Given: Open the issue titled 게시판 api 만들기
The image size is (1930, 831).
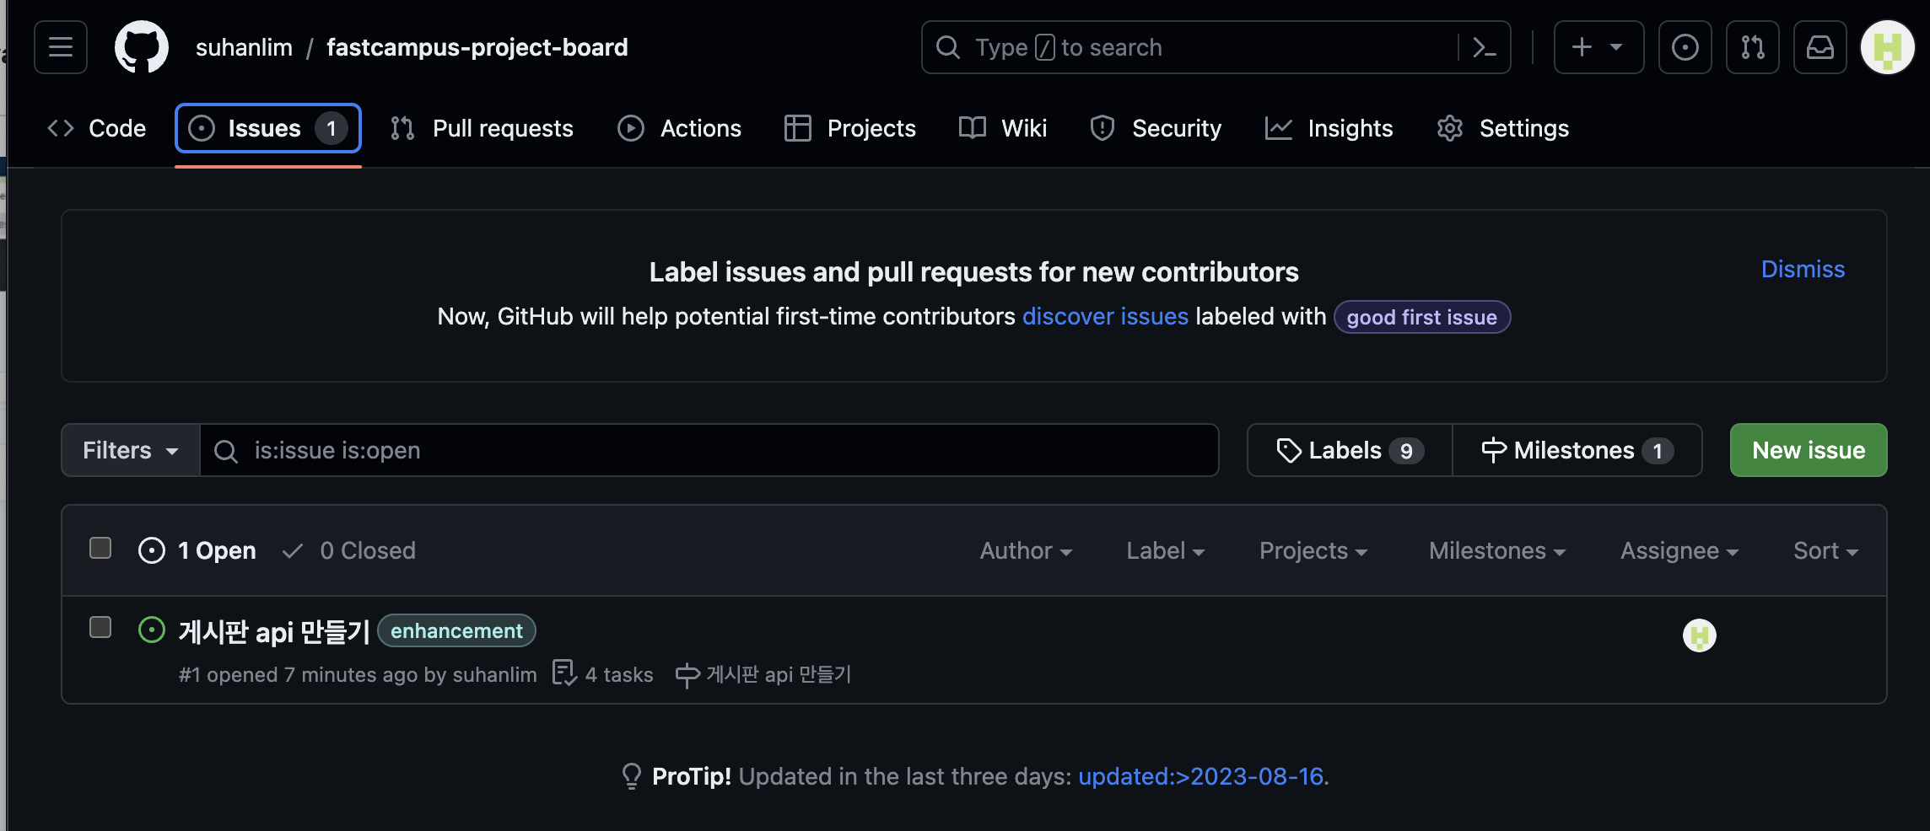Looking at the screenshot, I should [274, 631].
